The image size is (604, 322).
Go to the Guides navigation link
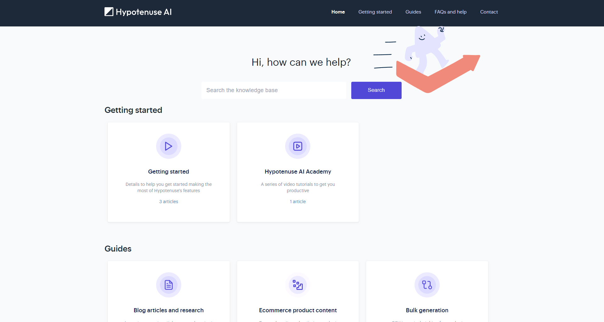point(413,12)
